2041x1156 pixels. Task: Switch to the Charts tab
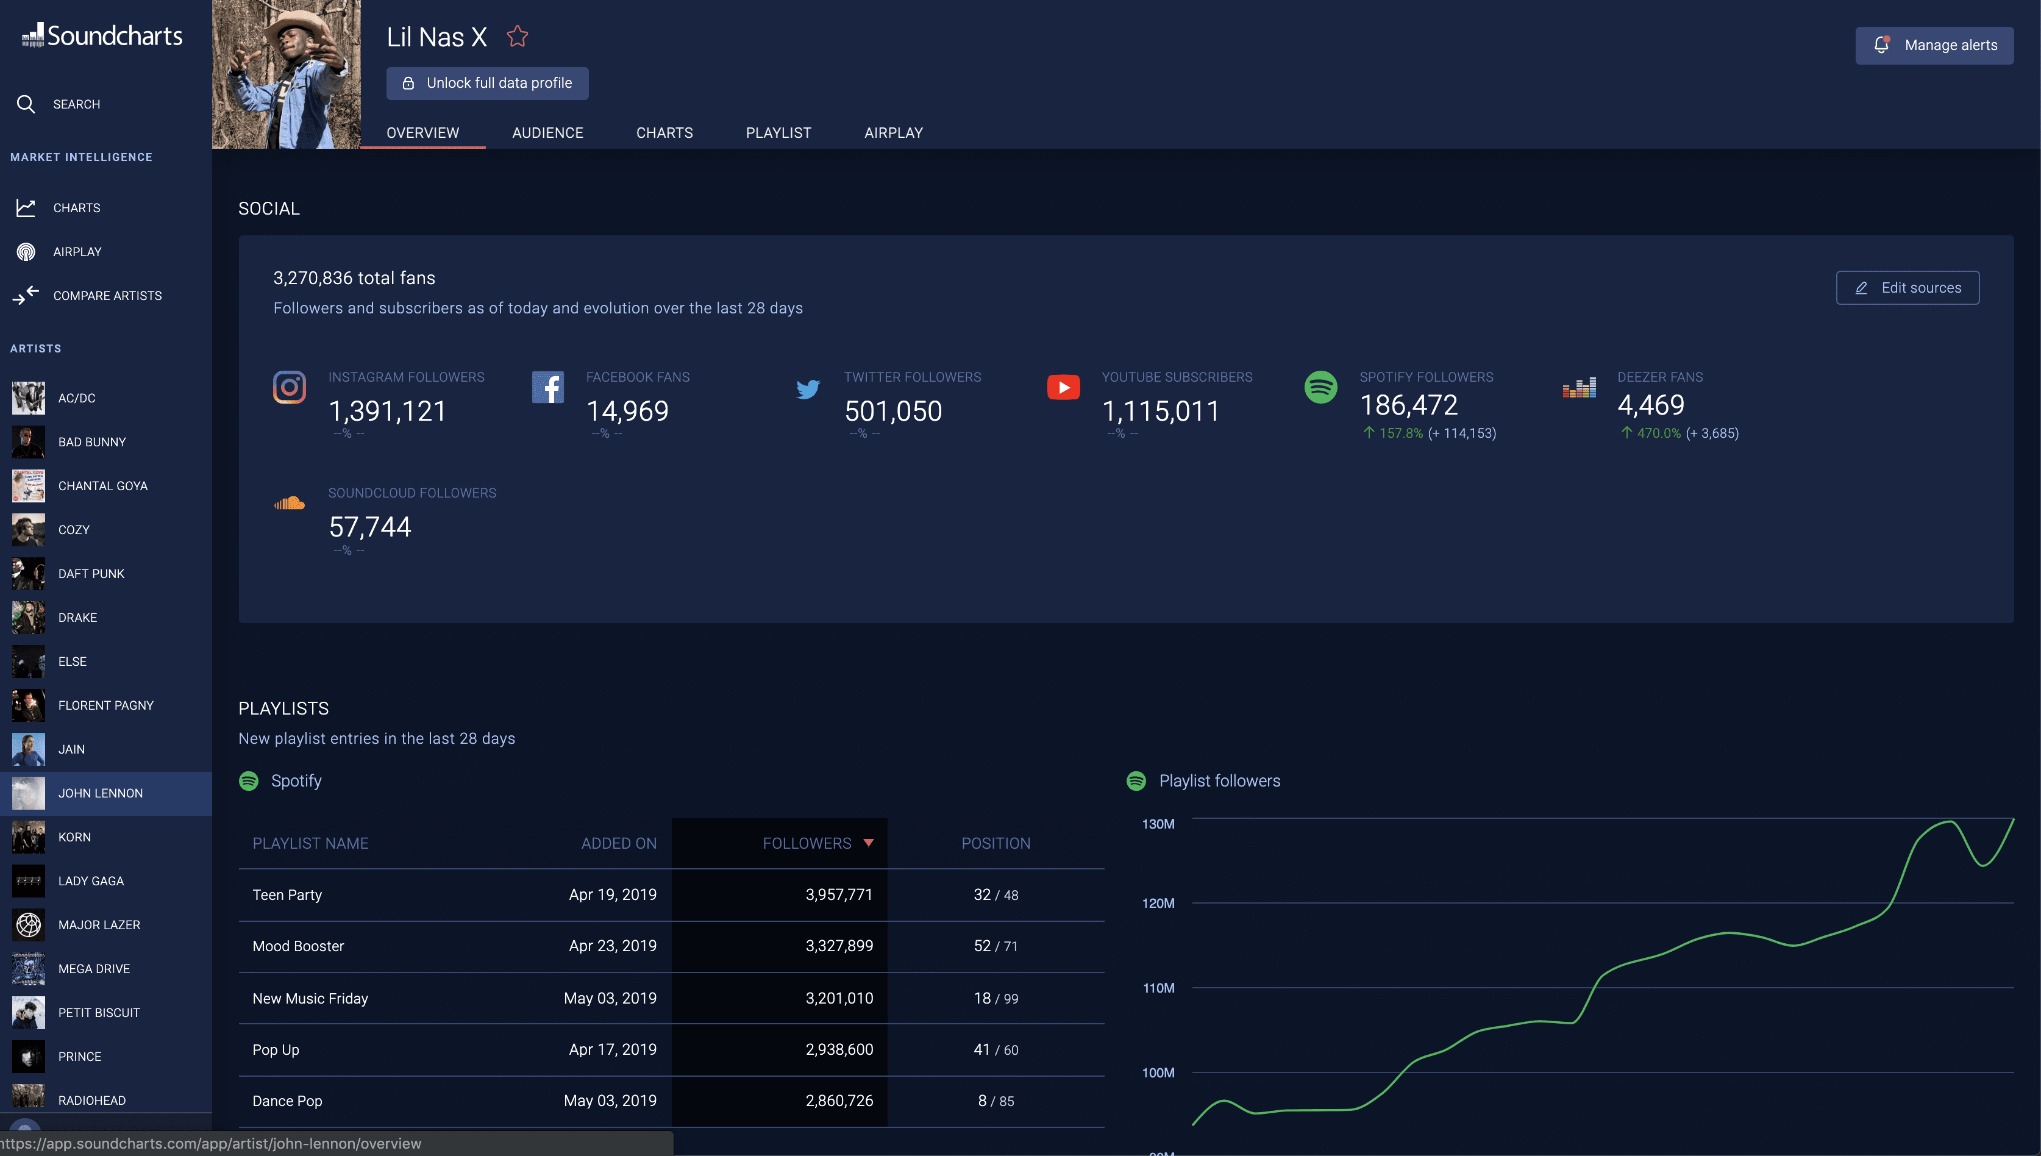point(664,132)
